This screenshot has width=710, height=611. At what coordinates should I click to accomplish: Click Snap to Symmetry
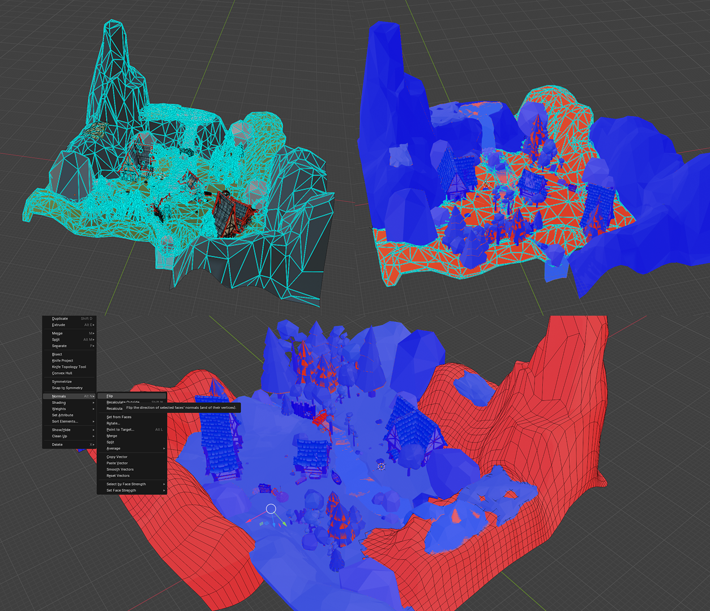(x=67, y=388)
